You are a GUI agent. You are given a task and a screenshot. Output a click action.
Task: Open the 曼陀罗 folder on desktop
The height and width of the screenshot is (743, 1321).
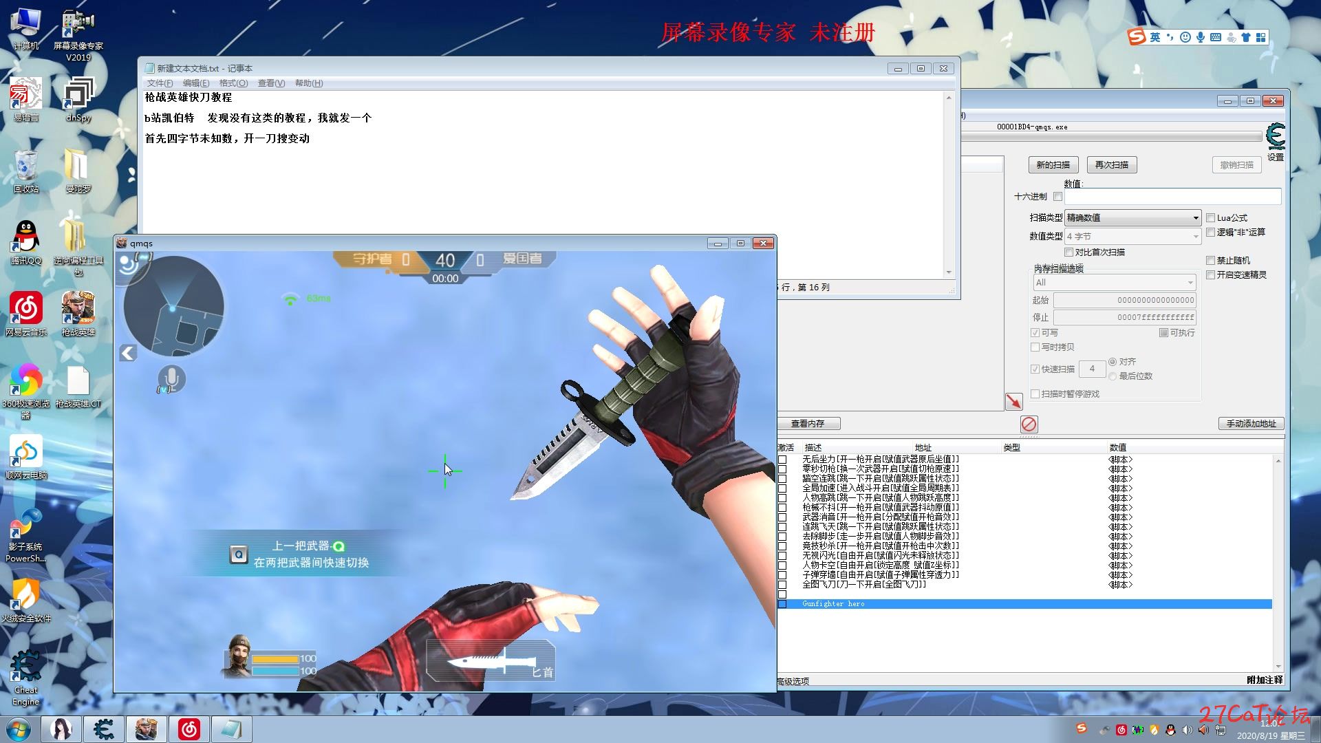point(78,171)
